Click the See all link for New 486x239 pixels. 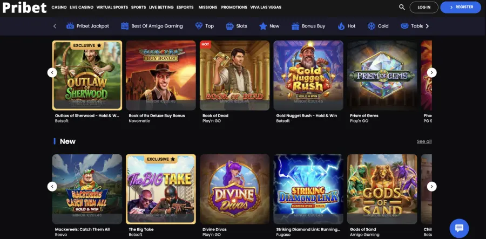[x=424, y=141]
